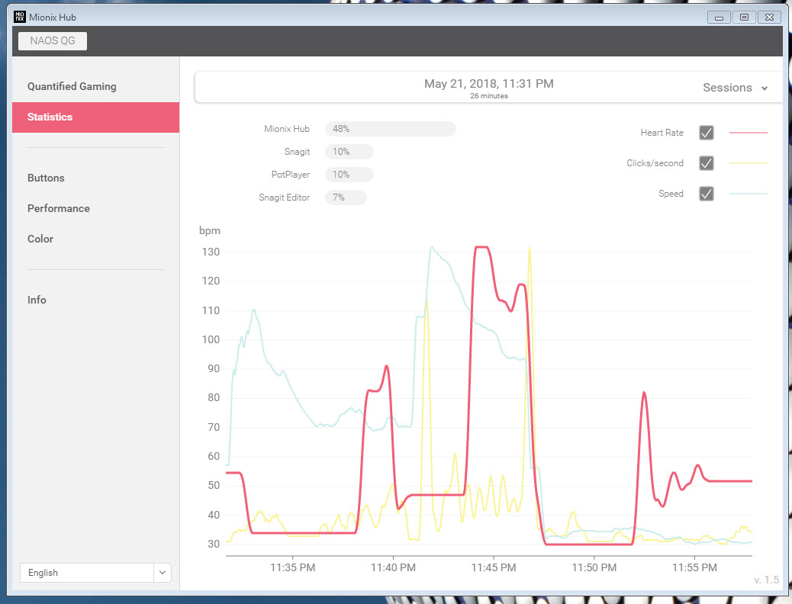This screenshot has width=792, height=604.
Task: Close the Mionix Hub window
Action: tap(769, 18)
